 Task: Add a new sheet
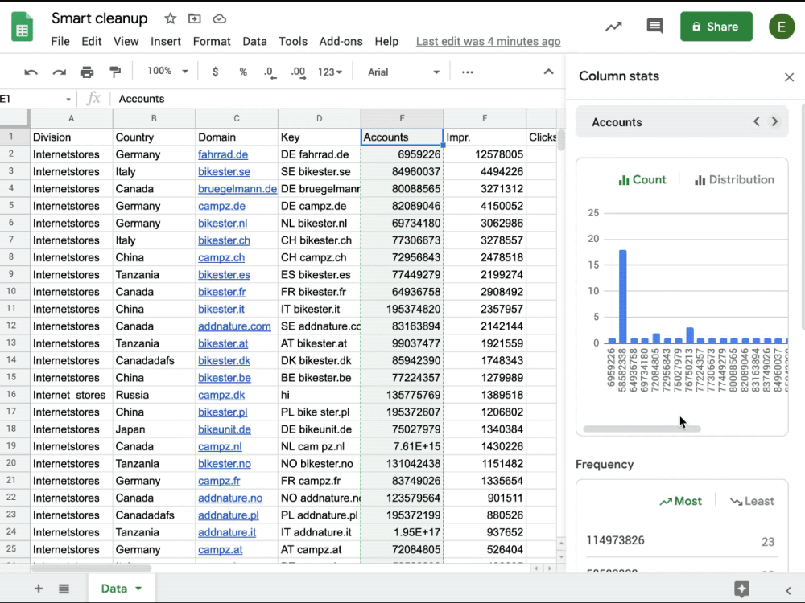coord(39,589)
